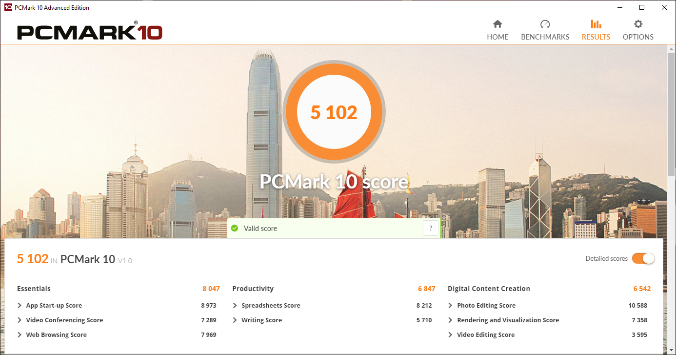Viewport: 676px width, 355px height.
Task: Click the Video Conferencing value 7 289
Action: pos(209,320)
